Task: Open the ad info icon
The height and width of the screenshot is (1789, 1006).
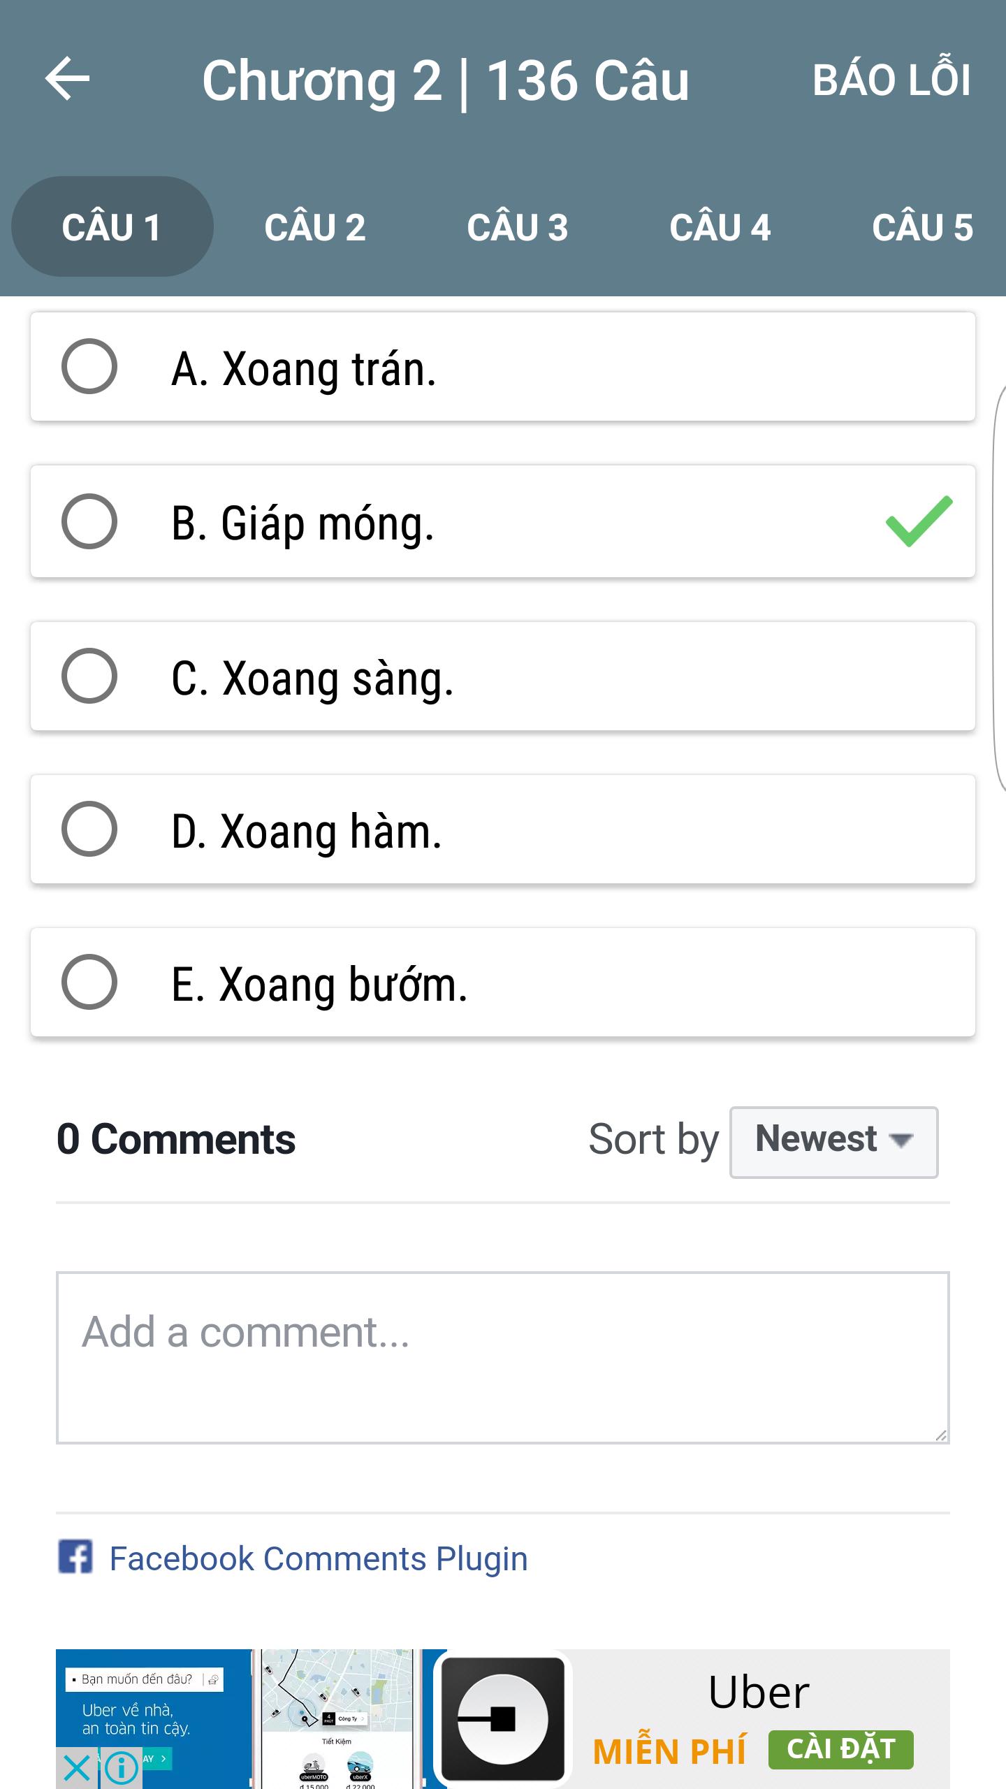Action: (122, 1768)
